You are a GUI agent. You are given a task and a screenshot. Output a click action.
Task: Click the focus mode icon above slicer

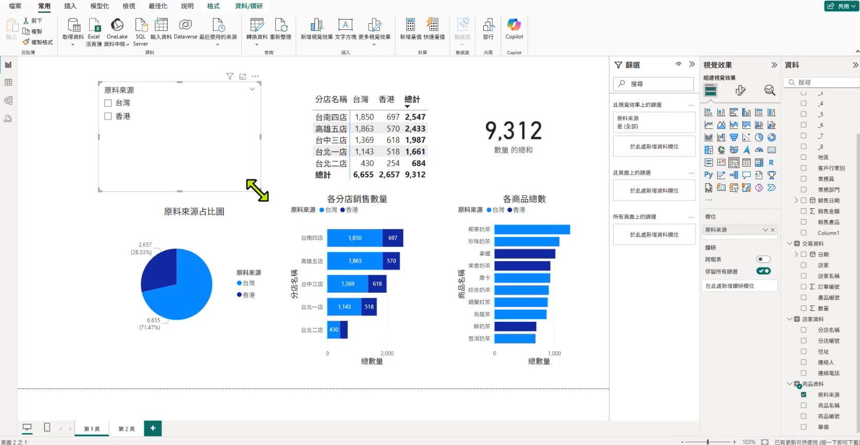tap(242, 76)
